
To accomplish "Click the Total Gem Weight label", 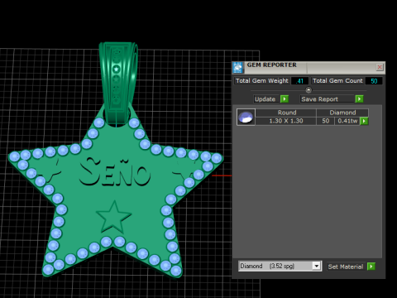I will pos(262,81).
